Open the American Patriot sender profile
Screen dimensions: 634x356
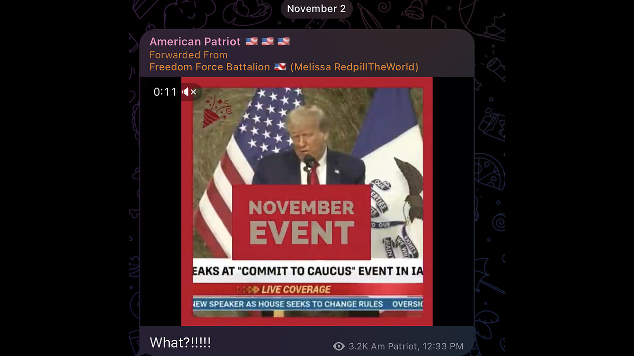(195, 42)
